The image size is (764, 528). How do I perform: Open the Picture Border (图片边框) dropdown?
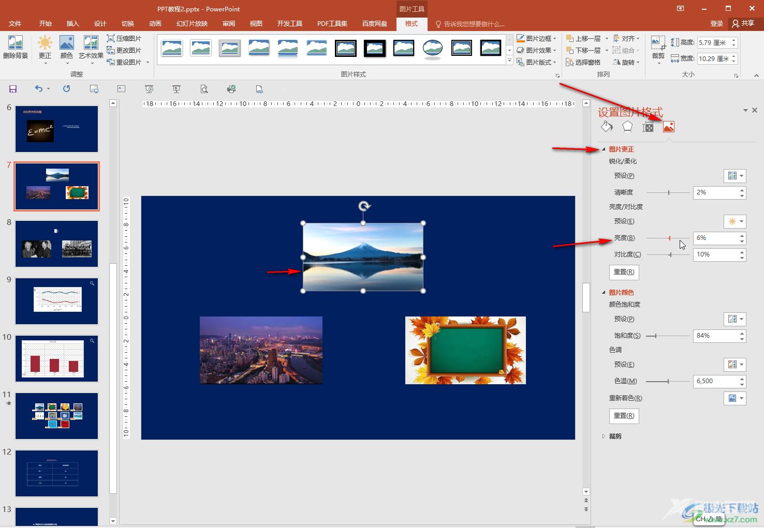coord(536,38)
